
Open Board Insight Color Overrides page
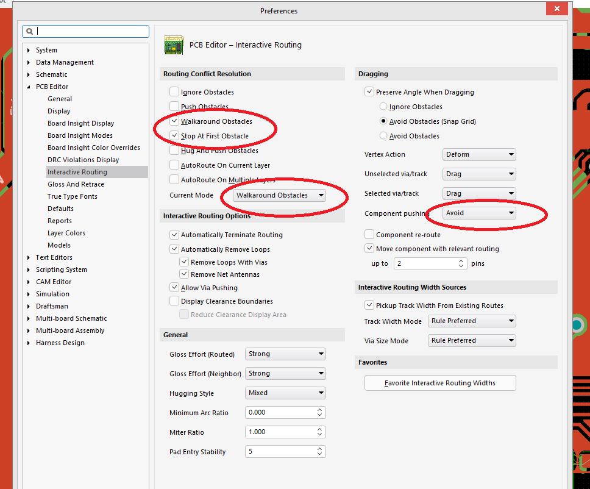pos(94,148)
